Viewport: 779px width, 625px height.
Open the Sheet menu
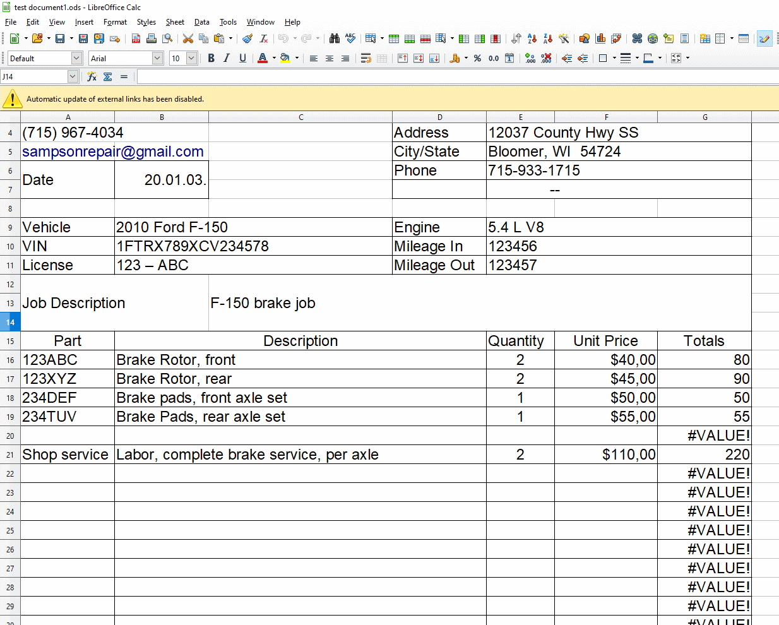click(175, 22)
